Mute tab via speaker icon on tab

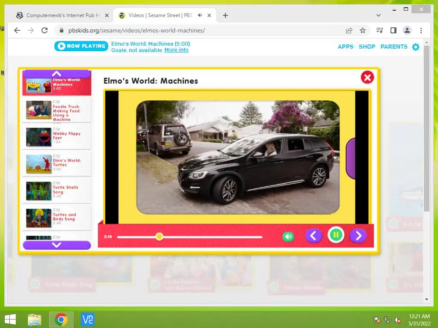click(200, 15)
